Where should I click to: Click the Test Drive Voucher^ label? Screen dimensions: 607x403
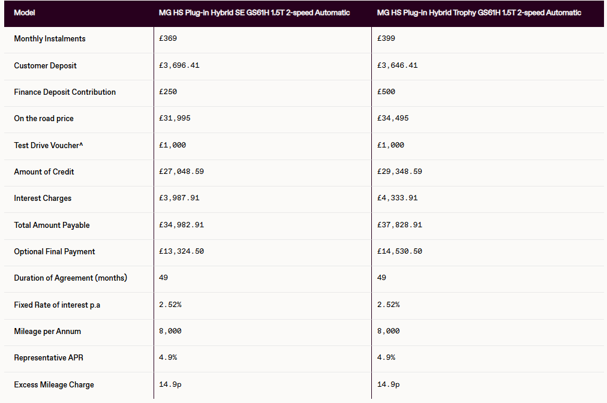pos(49,145)
